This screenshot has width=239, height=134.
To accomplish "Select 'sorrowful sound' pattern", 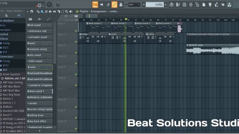I will click(x=40, y=37).
